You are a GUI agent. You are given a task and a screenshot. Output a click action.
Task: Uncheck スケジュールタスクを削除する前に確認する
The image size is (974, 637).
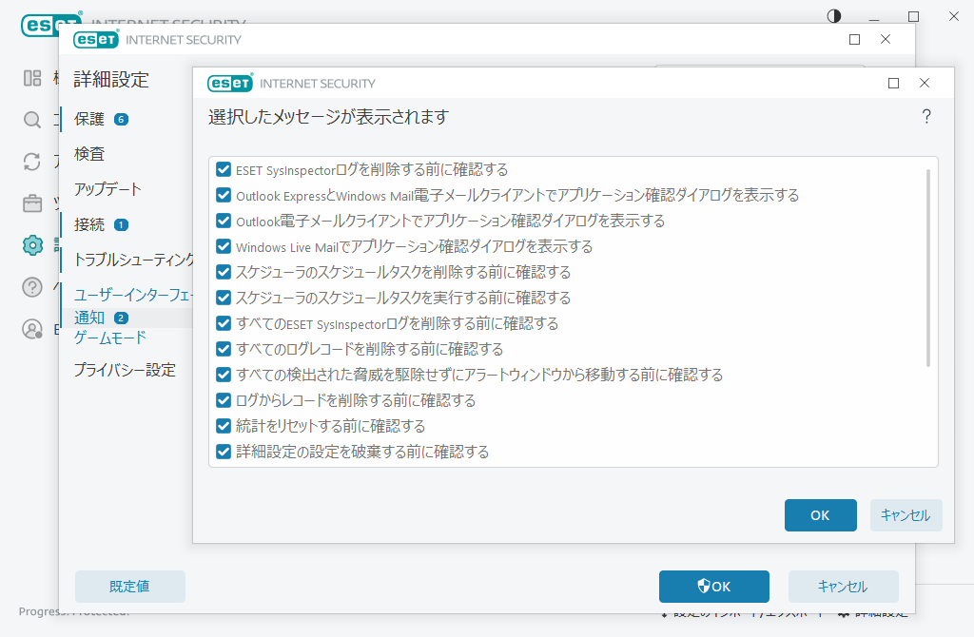(x=224, y=272)
